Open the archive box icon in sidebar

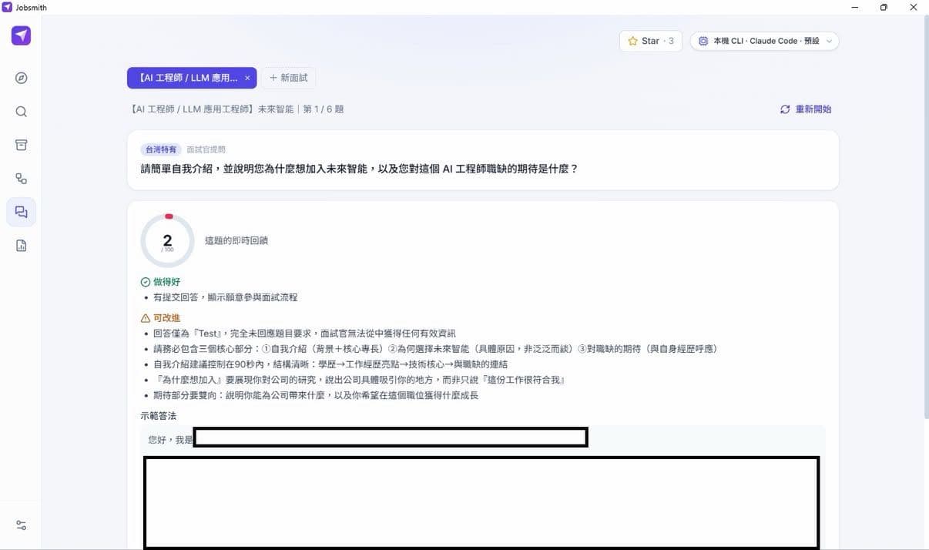22,145
